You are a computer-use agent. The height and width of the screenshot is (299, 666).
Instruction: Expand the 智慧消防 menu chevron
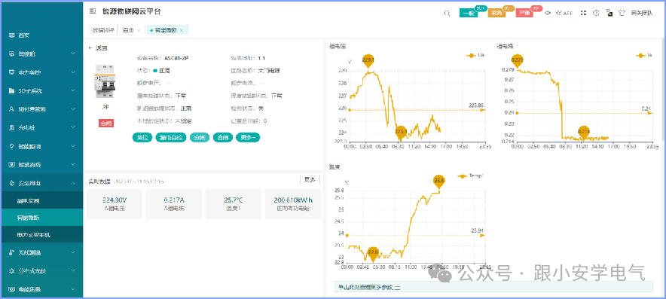pyautogui.click(x=73, y=164)
